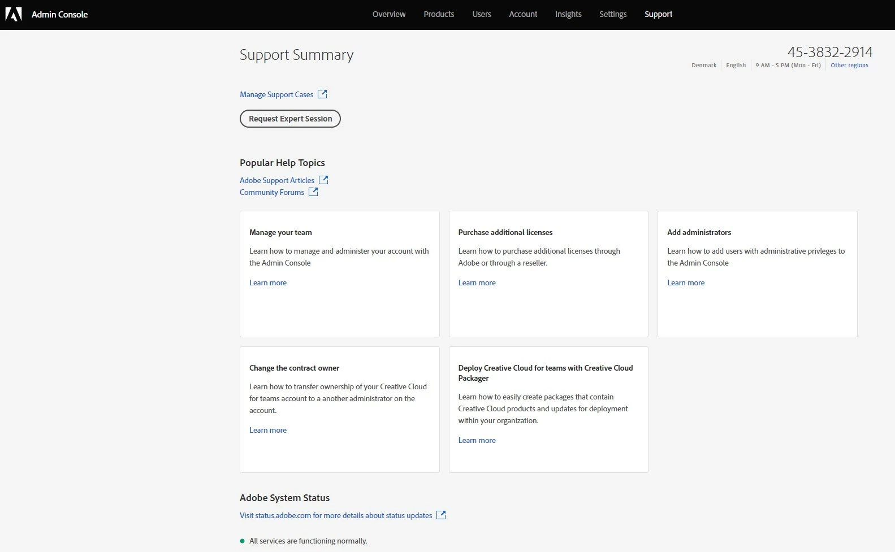Click the 9 AM - 5 PM hours text
This screenshot has height=552, width=895.
pos(788,65)
